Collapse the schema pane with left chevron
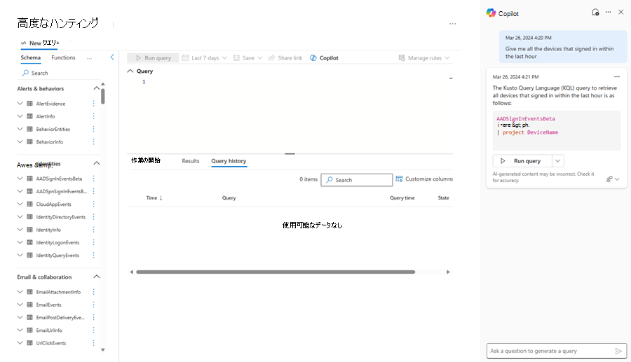631x362 pixels. 112,57
